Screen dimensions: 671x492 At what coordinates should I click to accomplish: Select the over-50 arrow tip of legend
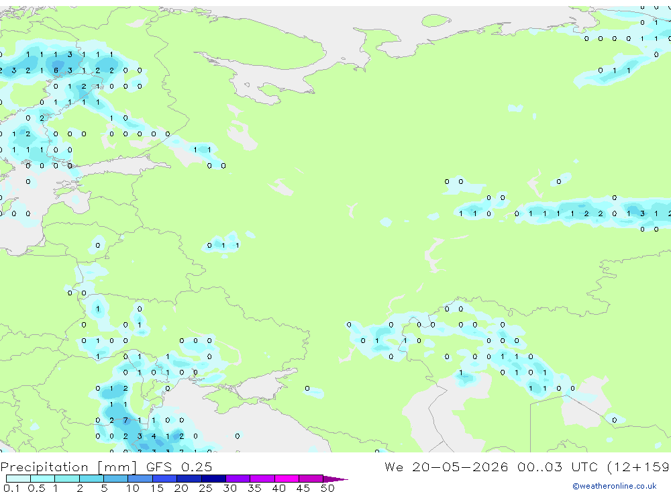335,479
